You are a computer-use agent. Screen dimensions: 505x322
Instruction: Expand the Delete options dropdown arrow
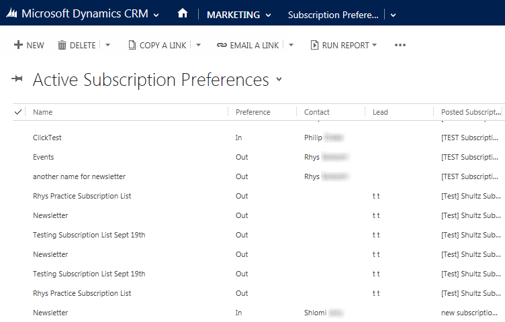pos(108,45)
